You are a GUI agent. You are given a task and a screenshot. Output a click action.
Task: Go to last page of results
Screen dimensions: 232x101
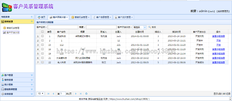coord(81,94)
